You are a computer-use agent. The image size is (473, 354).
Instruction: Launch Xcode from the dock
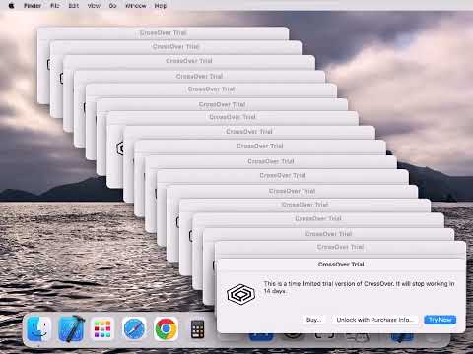pos(71,328)
